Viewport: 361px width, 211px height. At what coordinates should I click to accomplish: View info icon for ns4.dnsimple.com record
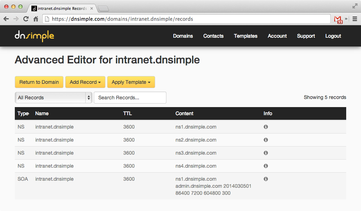pos(266,166)
